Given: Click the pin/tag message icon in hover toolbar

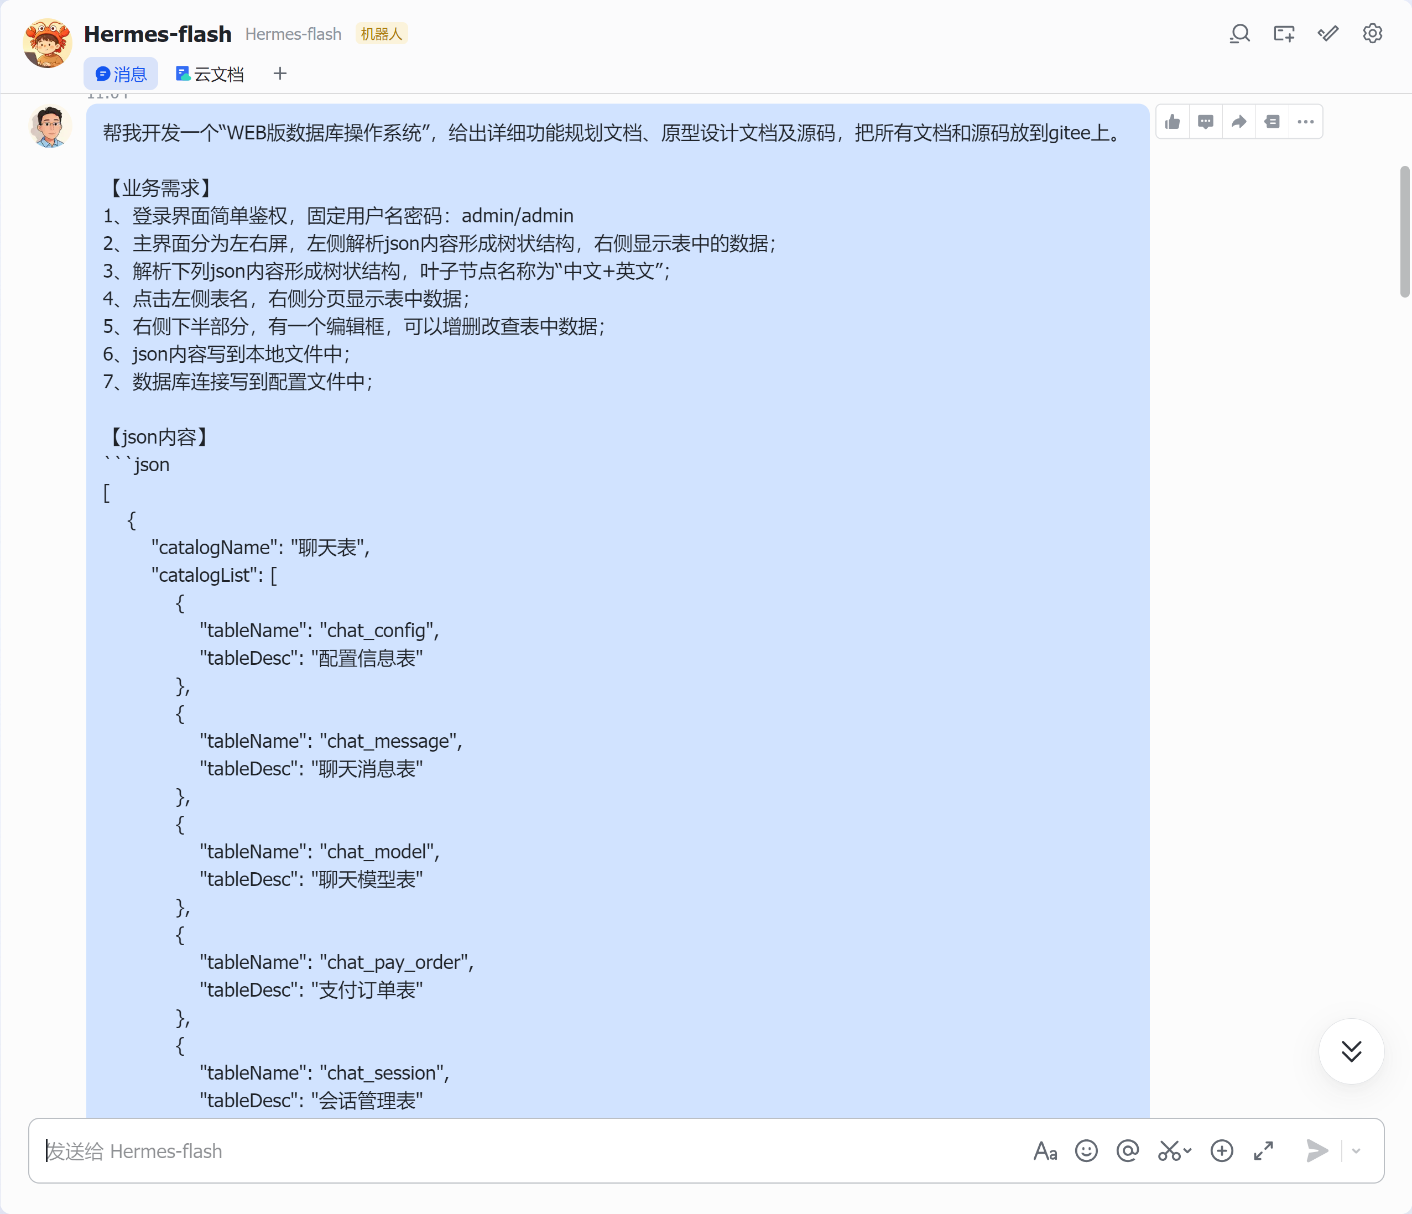Looking at the screenshot, I should 1272,122.
